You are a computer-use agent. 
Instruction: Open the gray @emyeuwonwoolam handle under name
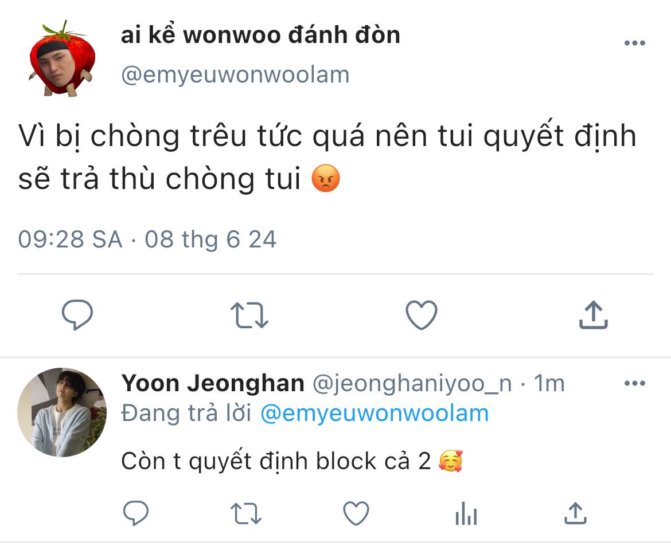point(235,75)
